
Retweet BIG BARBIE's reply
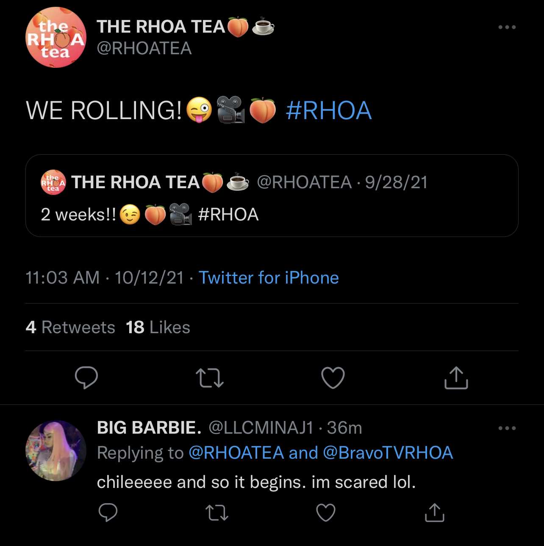tap(217, 513)
